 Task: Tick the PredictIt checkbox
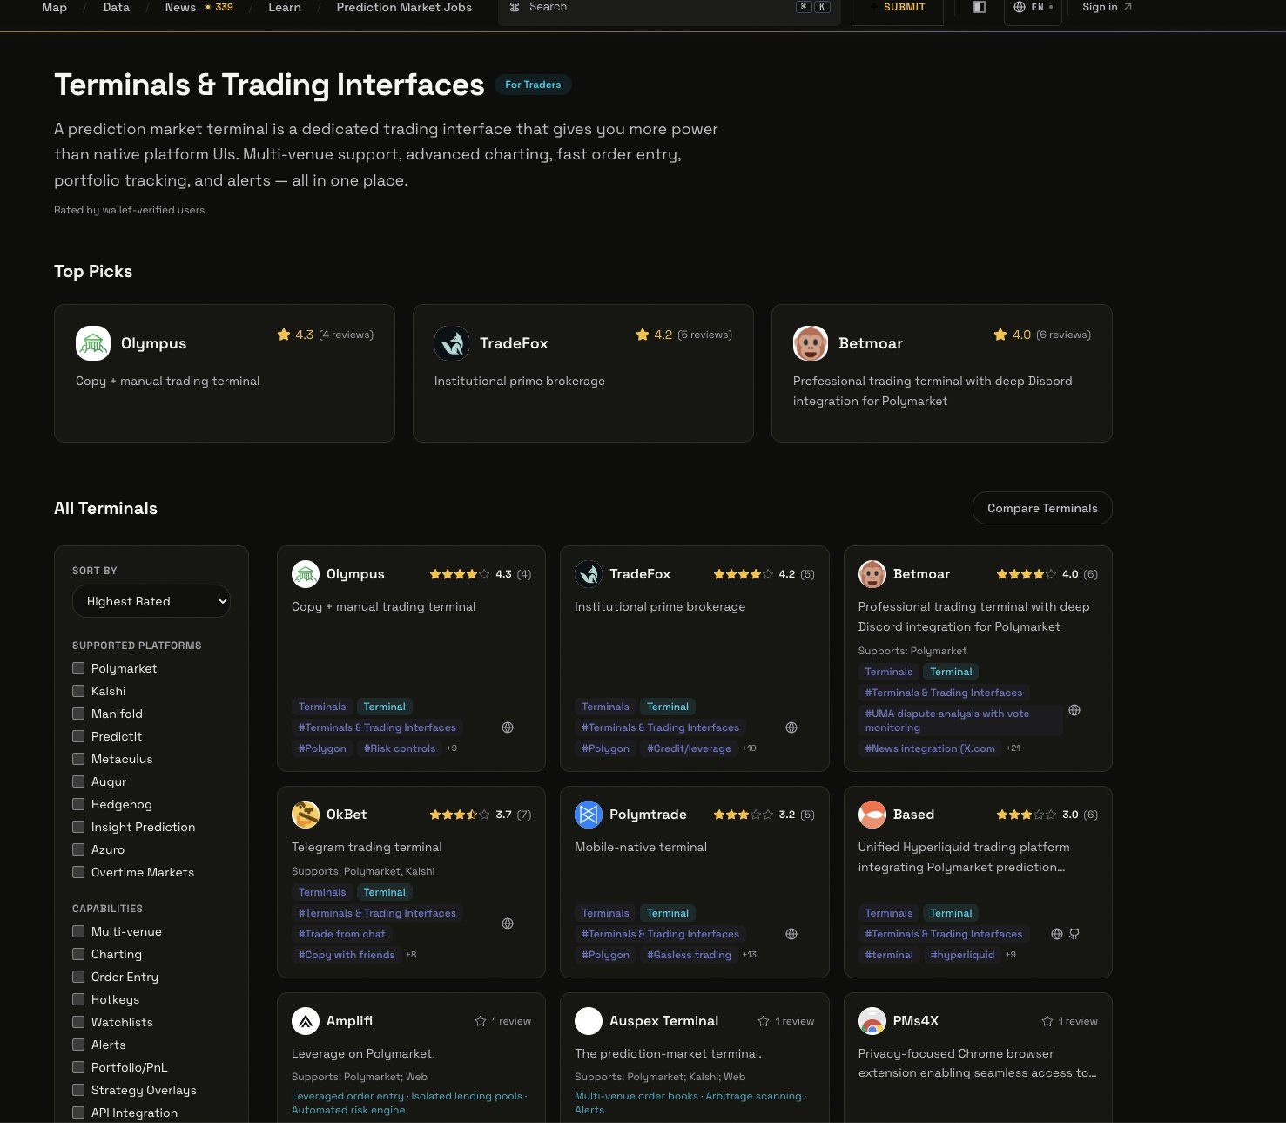(x=78, y=736)
